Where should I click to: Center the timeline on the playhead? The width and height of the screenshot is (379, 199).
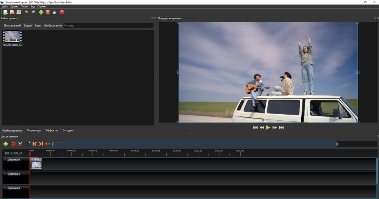click(48, 144)
